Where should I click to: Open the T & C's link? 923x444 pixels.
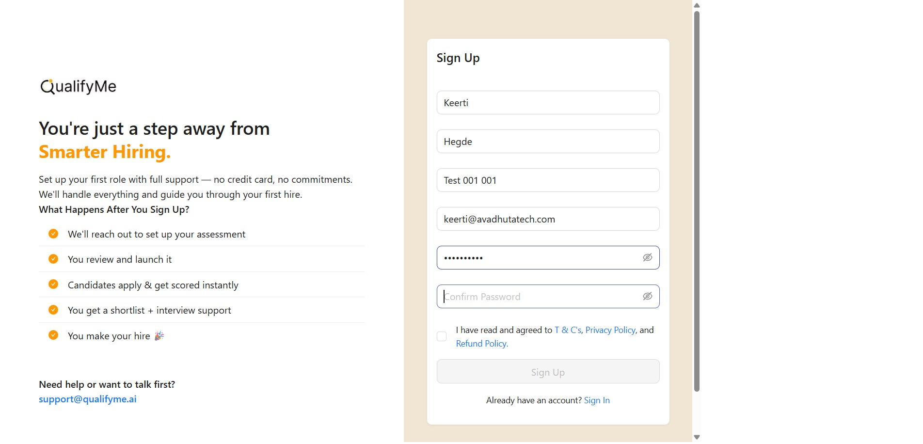pyautogui.click(x=568, y=330)
